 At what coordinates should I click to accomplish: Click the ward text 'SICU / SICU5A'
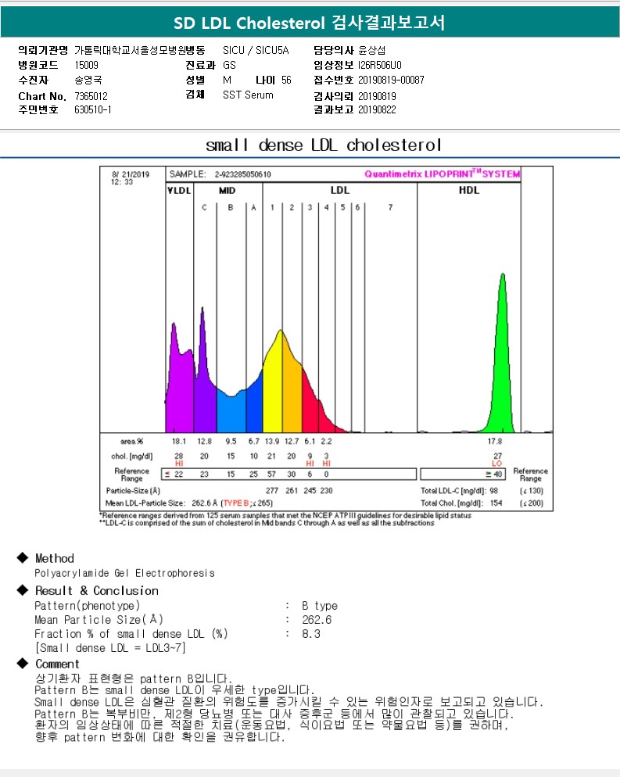point(256,50)
